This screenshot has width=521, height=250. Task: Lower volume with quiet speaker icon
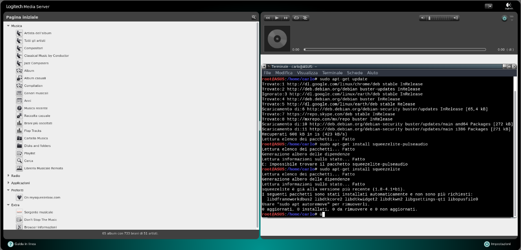pyautogui.click(x=422, y=18)
